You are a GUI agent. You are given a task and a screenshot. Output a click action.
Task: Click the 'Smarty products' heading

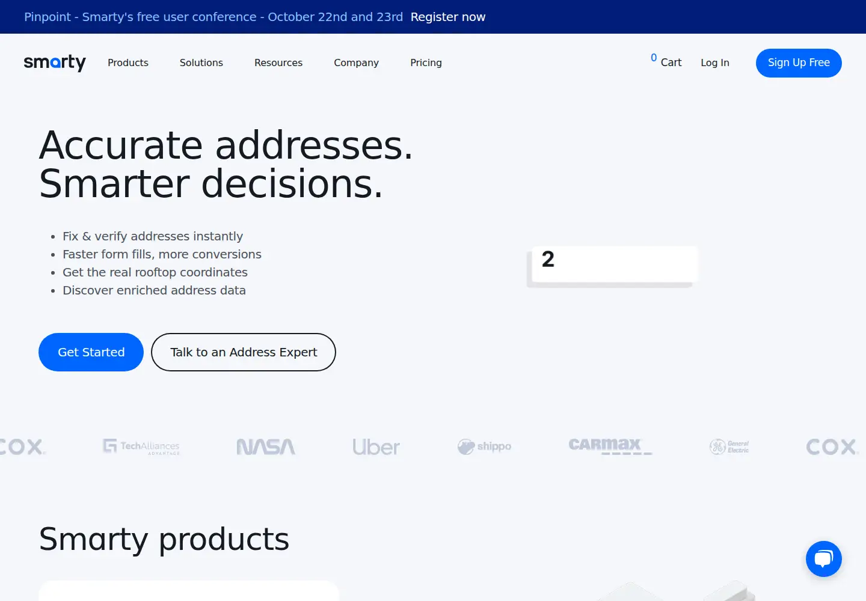(x=164, y=539)
